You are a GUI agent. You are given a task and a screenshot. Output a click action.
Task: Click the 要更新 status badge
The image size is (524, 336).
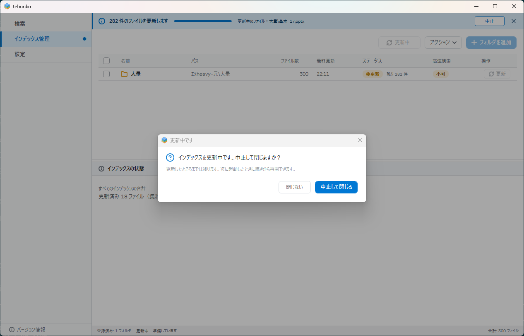pos(373,74)
